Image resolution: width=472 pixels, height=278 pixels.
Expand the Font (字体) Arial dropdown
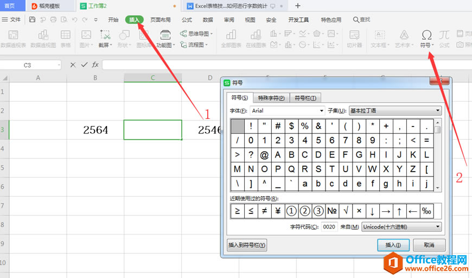pos(322,111)
